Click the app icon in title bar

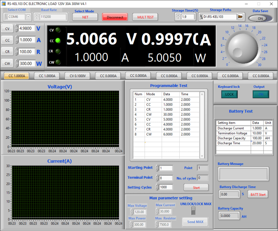point(4,4)
